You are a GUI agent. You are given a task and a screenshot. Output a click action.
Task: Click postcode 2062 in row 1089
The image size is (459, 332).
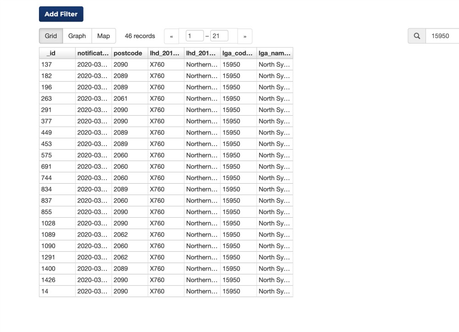point(129,235)
